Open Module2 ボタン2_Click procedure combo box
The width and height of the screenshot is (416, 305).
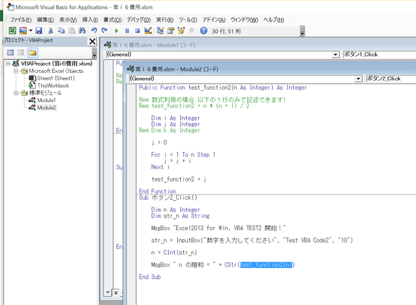(391, 79)
